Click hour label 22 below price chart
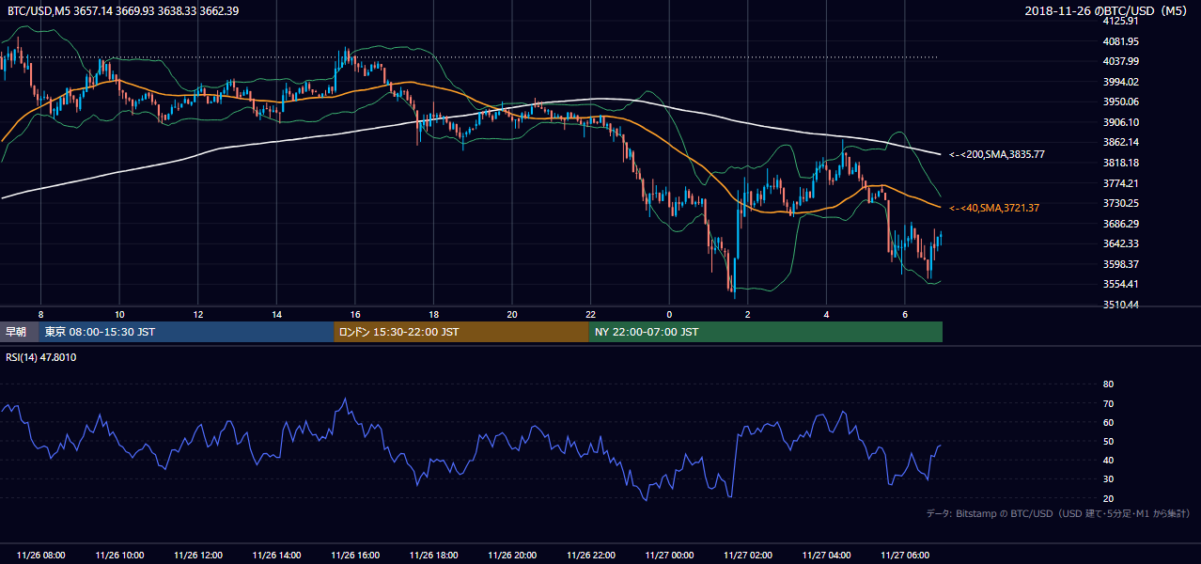1201x564 pixels. pos(590,314)
